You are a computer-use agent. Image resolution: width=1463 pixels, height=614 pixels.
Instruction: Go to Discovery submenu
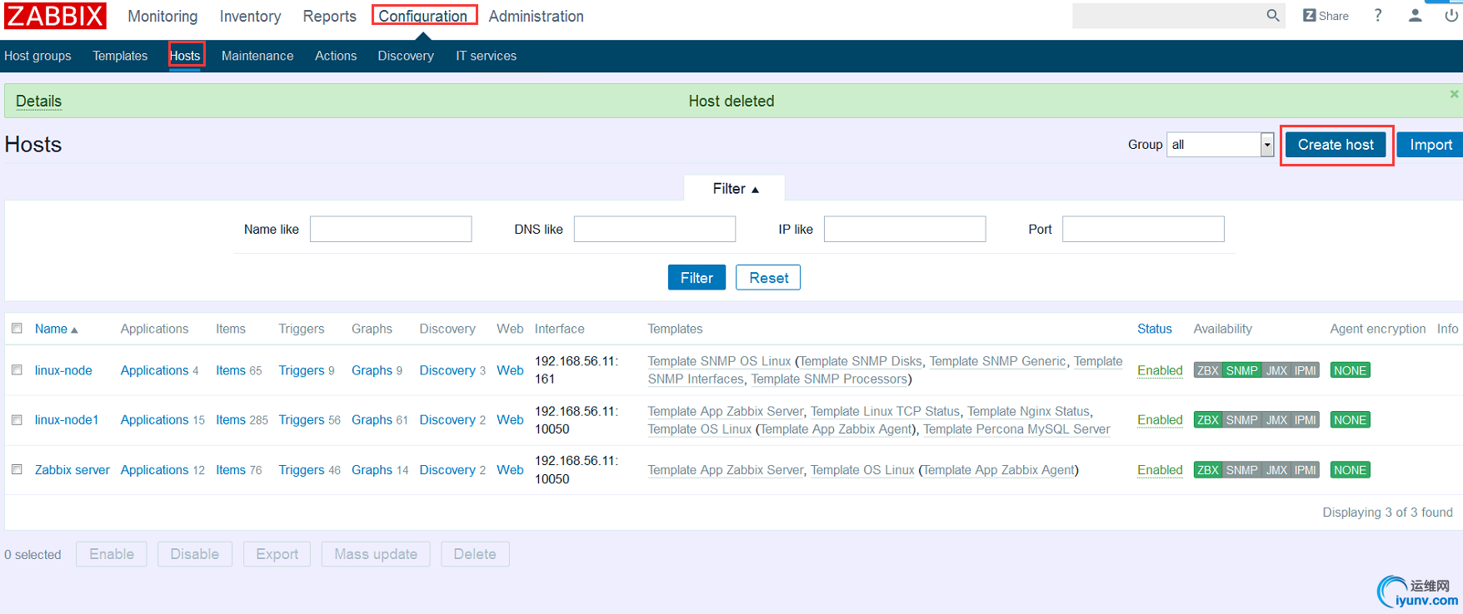(x=406, y=56)
